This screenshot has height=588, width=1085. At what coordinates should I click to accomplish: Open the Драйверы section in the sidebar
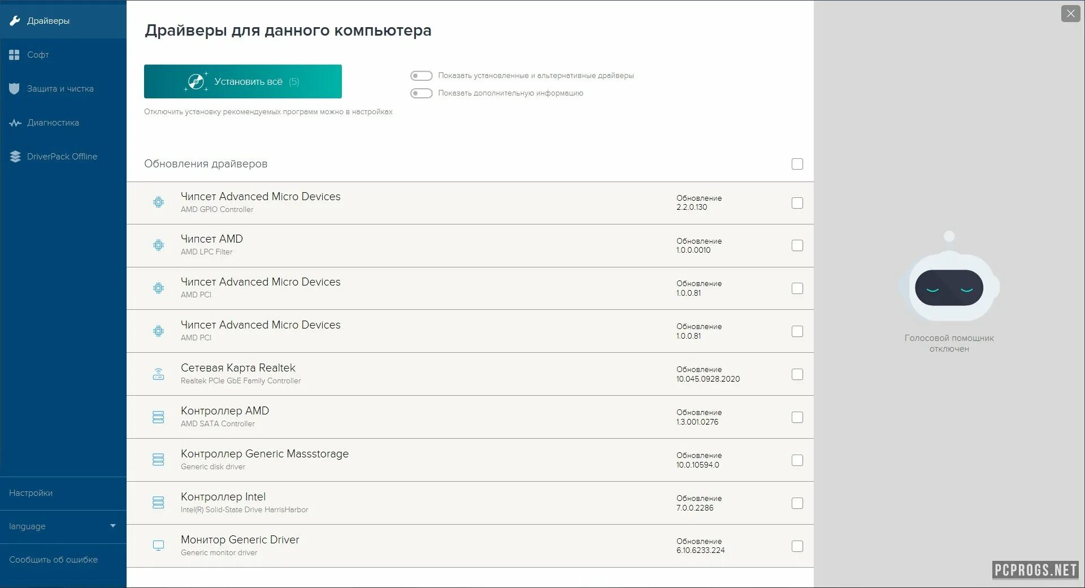(x=48, y=21)
